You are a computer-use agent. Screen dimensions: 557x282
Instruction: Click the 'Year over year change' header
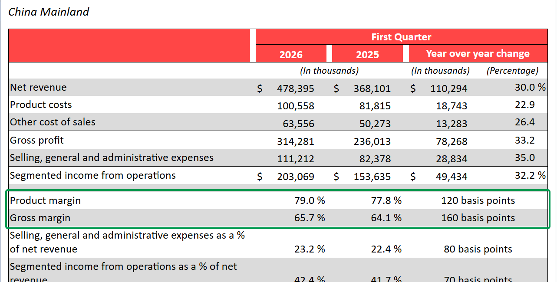pos(478,54)
